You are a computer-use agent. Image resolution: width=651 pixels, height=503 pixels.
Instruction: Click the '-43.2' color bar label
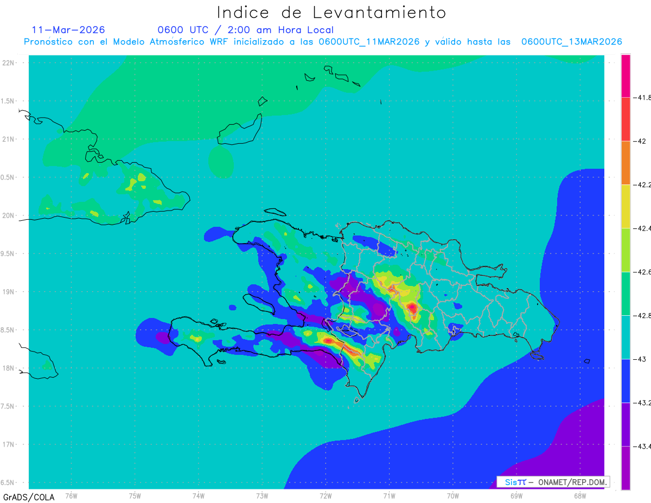(641, 403)
